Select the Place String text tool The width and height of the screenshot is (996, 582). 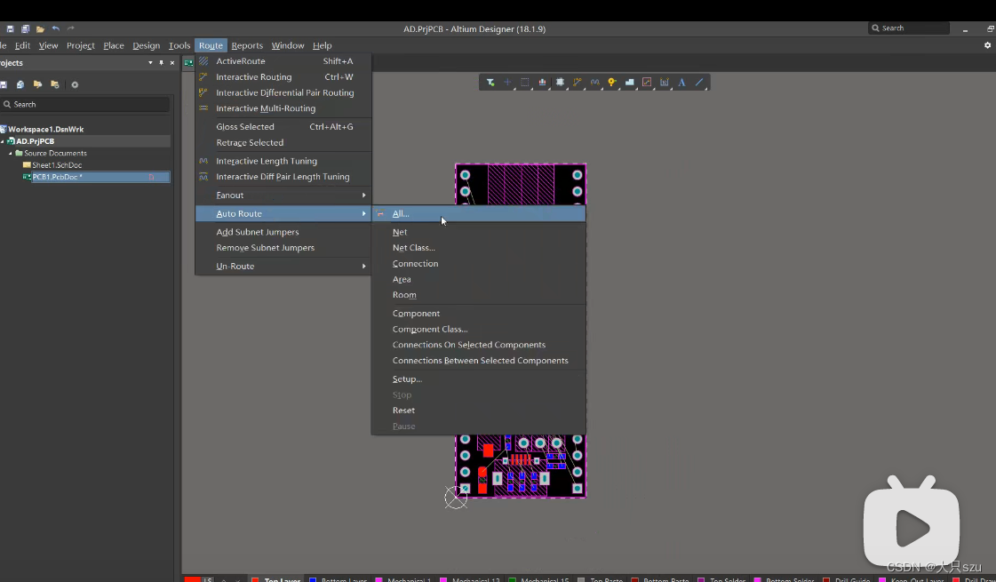681,82
